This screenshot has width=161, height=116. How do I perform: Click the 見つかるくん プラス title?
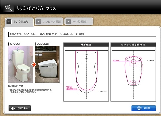(36, 8)
